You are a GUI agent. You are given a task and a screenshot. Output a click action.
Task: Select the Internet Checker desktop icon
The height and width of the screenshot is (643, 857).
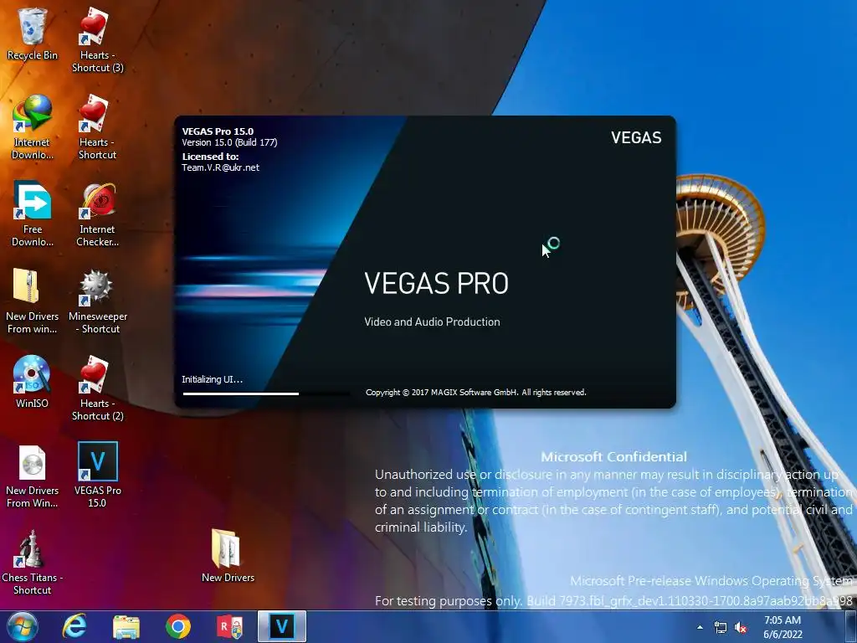point(97,213)
